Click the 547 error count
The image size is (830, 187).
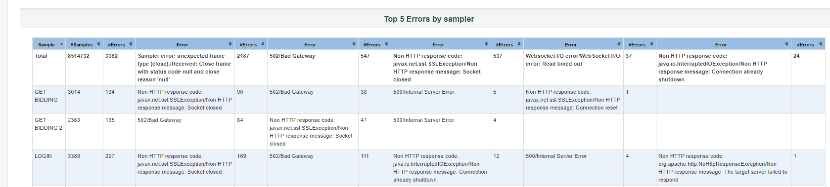tap(365, 56)
